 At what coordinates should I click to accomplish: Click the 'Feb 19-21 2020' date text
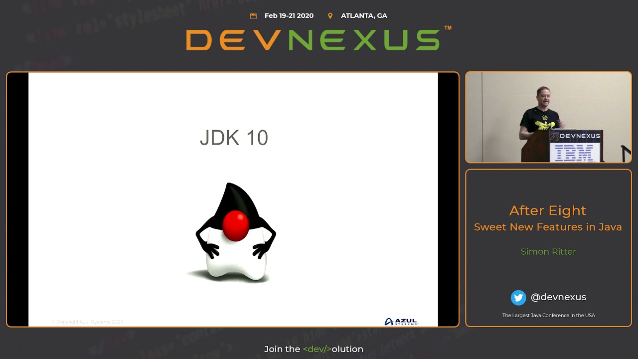pos(289,16)
